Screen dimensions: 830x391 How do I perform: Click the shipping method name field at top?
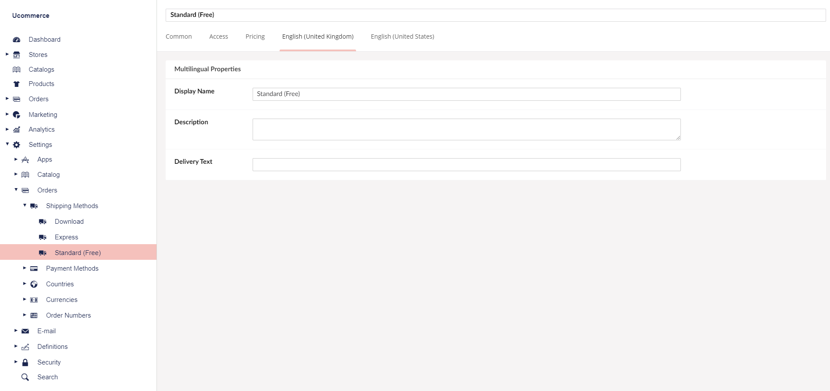pyautogui.click(x=496, y=15)
